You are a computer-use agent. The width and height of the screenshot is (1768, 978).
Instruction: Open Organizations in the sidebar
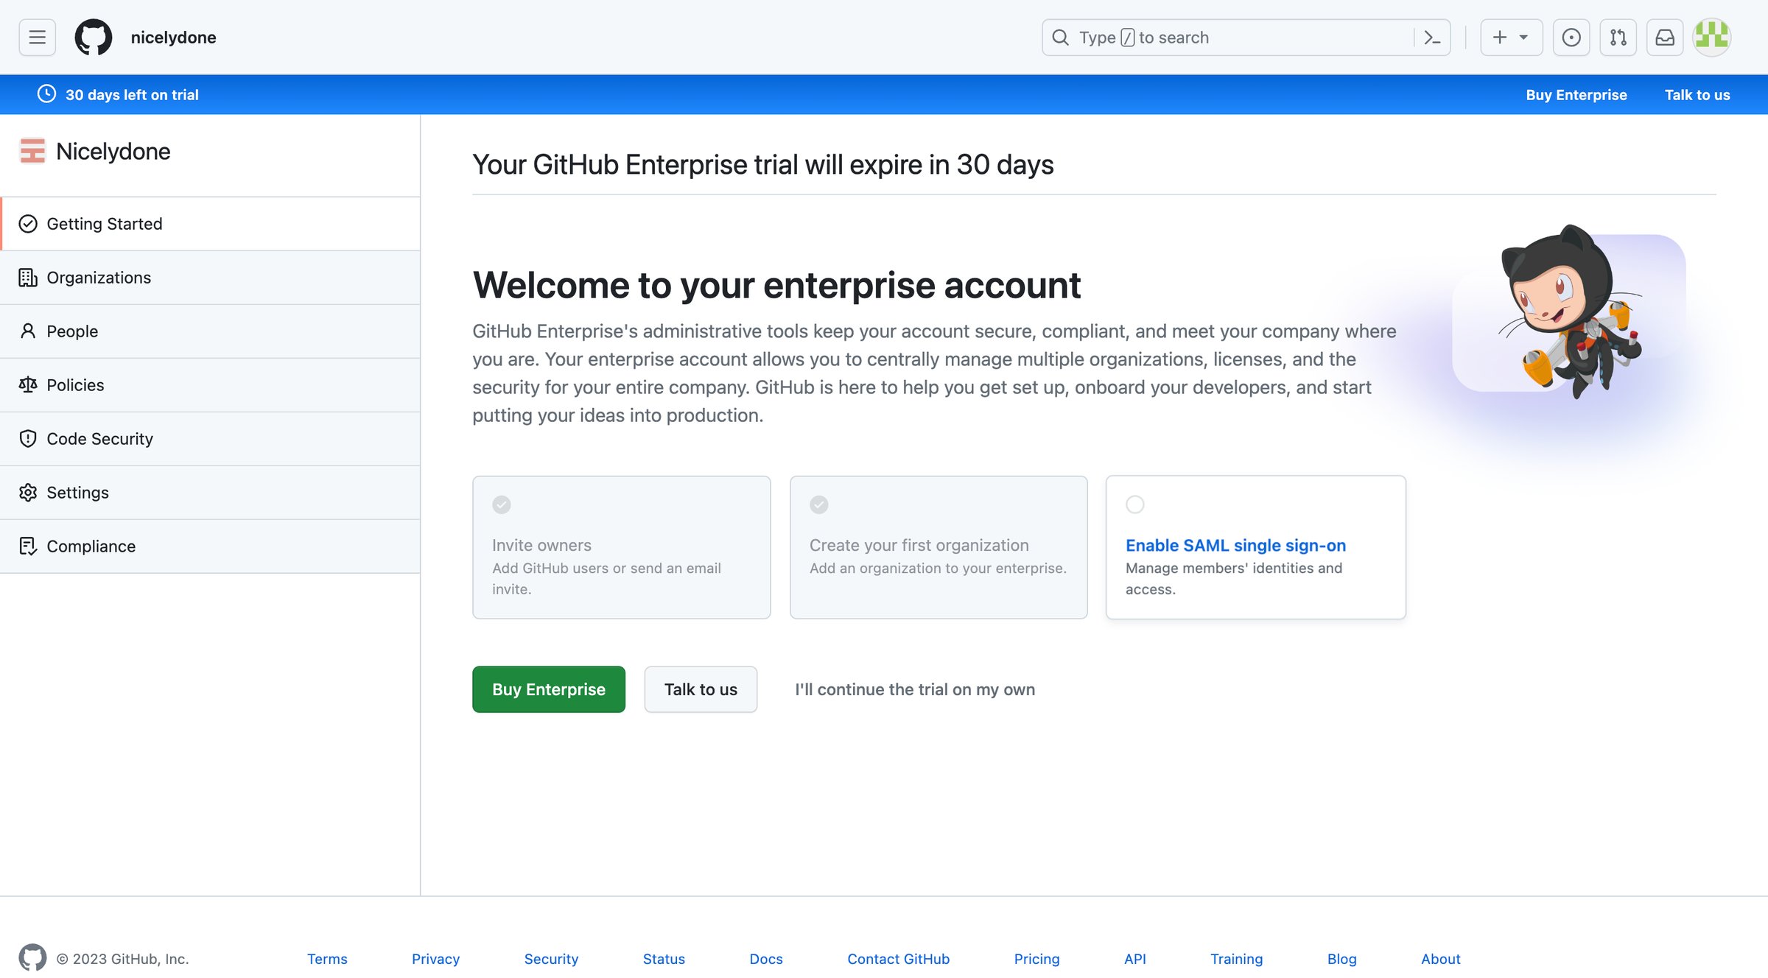[x=211, y=278]
